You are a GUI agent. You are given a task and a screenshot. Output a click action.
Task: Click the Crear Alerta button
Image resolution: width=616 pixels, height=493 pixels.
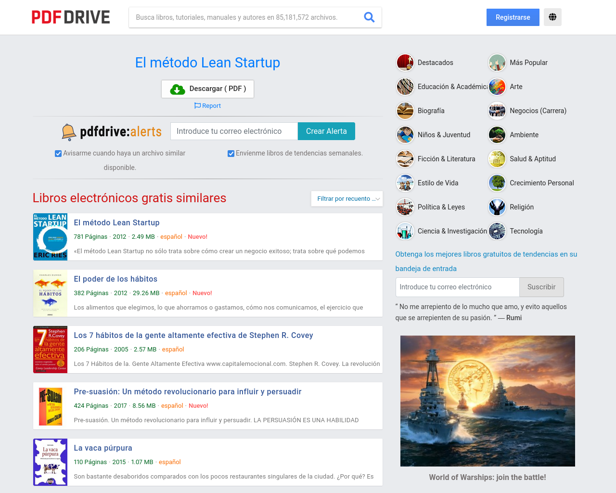point(326,131)
